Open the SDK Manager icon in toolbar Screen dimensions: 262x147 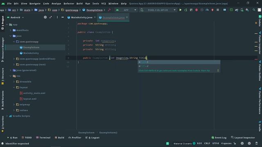[x=247, y=10]
